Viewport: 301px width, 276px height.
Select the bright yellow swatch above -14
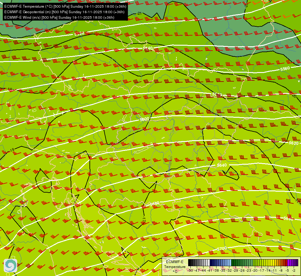click(x=269, y=263)
